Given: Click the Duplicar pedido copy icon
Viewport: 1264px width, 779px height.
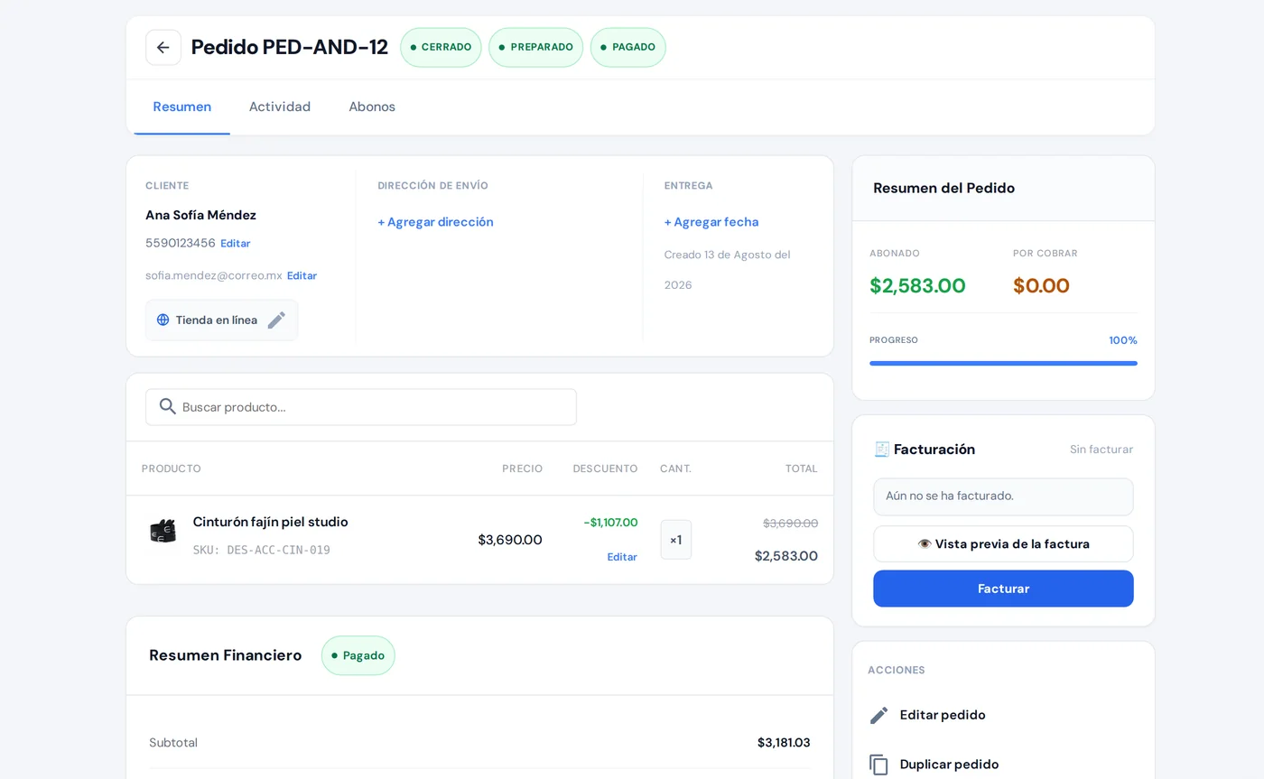Looking at the screenshot, I should [x=879, y=765].
